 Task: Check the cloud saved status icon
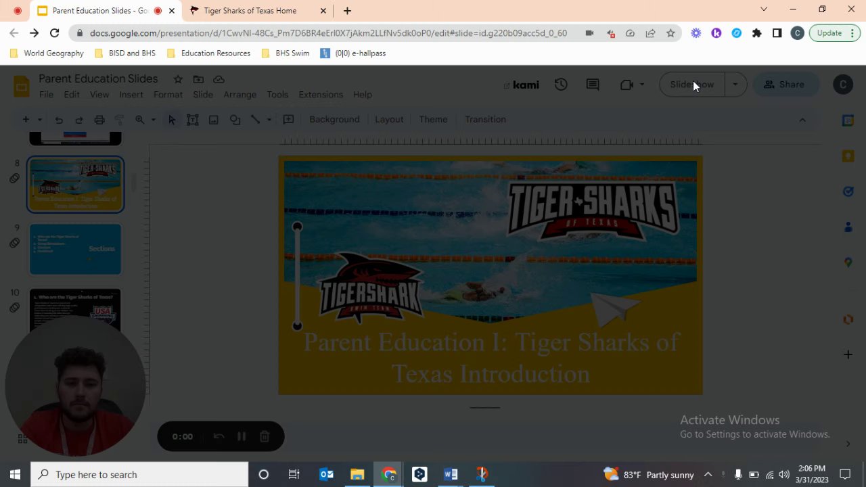pos(219,79)
